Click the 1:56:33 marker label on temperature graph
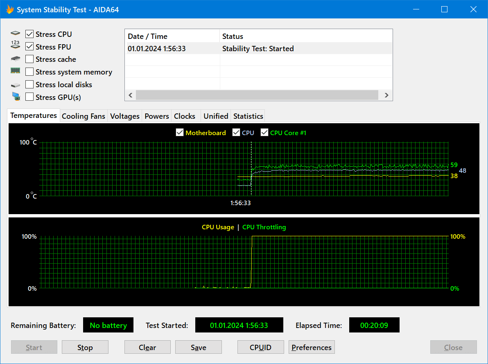 [x=241, y=203]
